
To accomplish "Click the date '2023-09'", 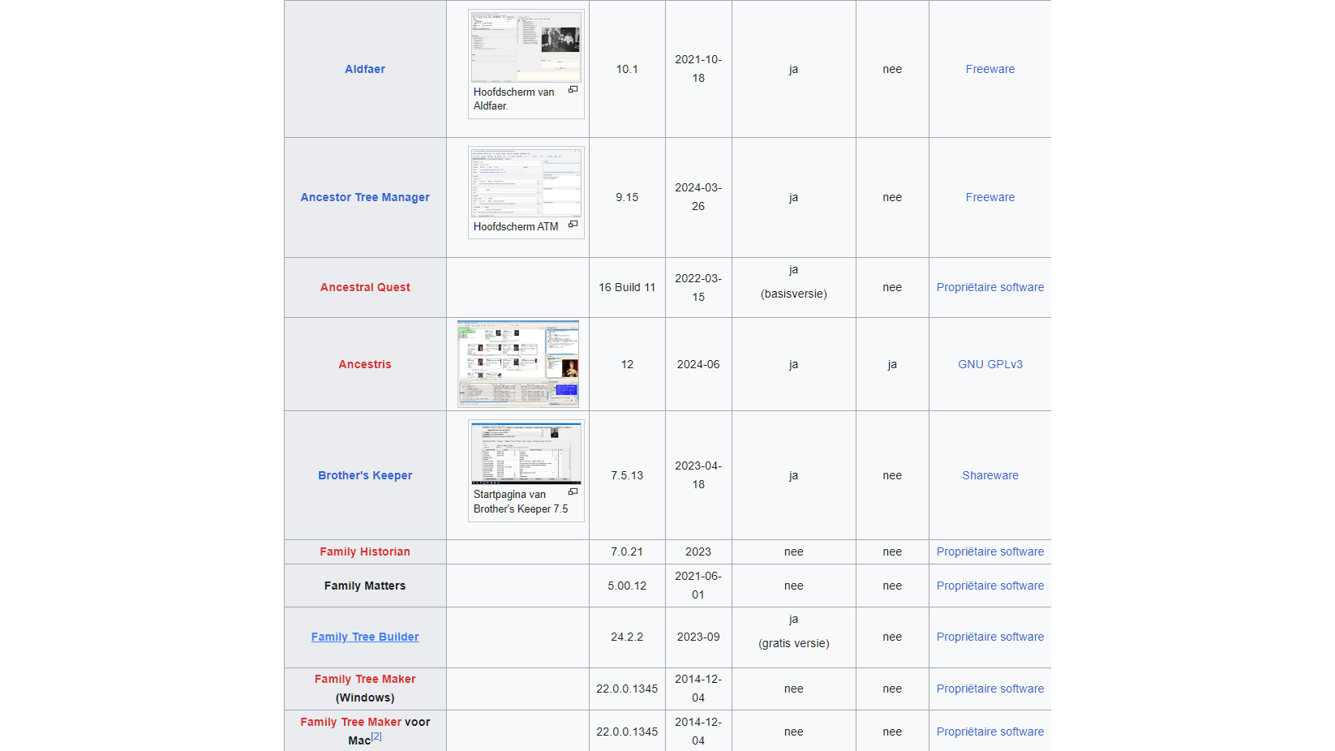I will 698,637.
